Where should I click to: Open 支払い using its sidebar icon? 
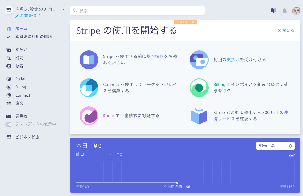point(9,49)
